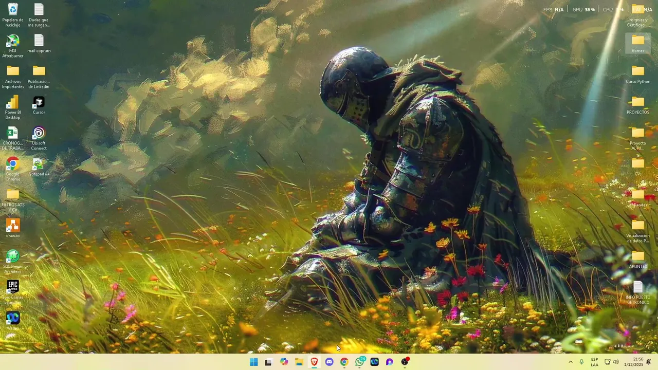This screenshot has height=370, width=658.
Task: Open the Insignias y Certificaciones folder
Action: [x=638, y=15]
